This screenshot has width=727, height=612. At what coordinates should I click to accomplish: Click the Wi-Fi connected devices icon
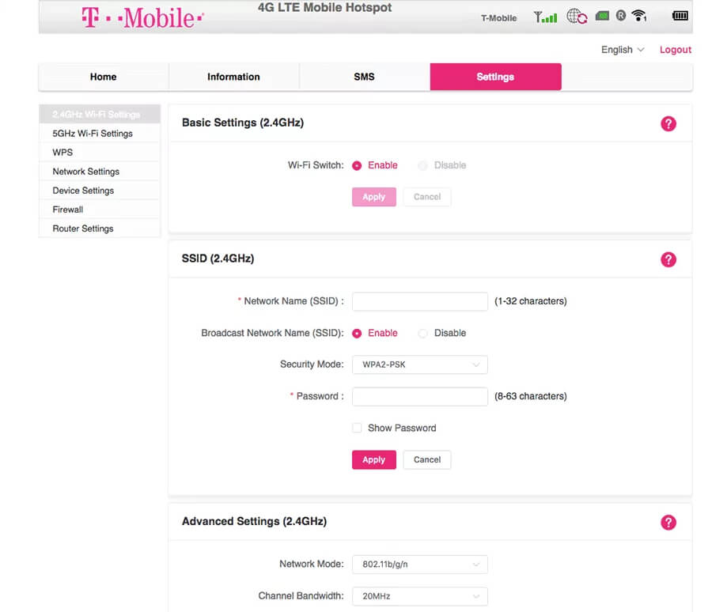tap(639, 16)
